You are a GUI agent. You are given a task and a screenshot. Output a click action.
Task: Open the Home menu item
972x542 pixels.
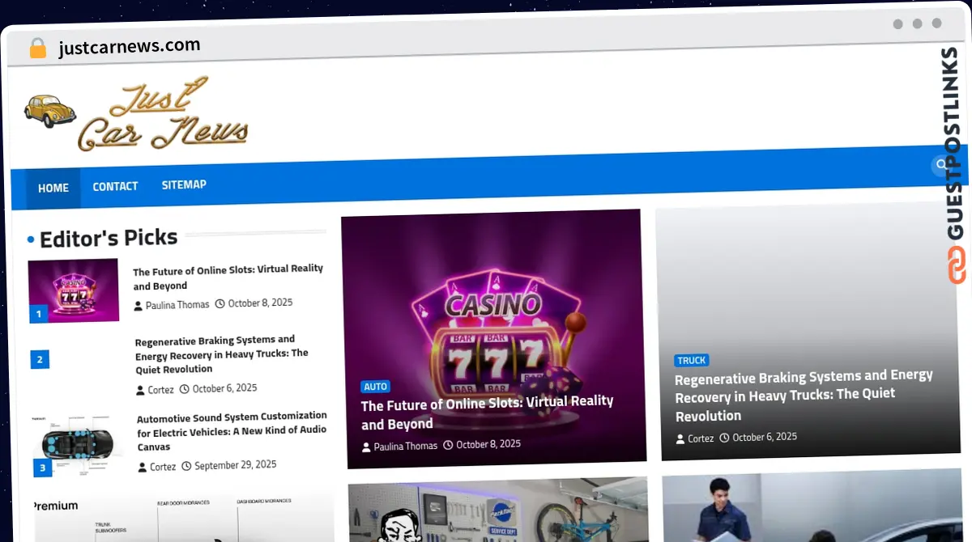[53, 188]
